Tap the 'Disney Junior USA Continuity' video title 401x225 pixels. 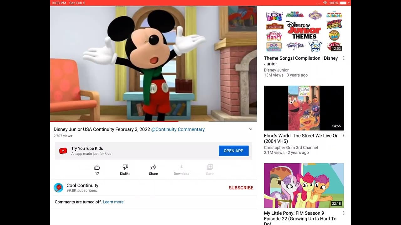102,129
